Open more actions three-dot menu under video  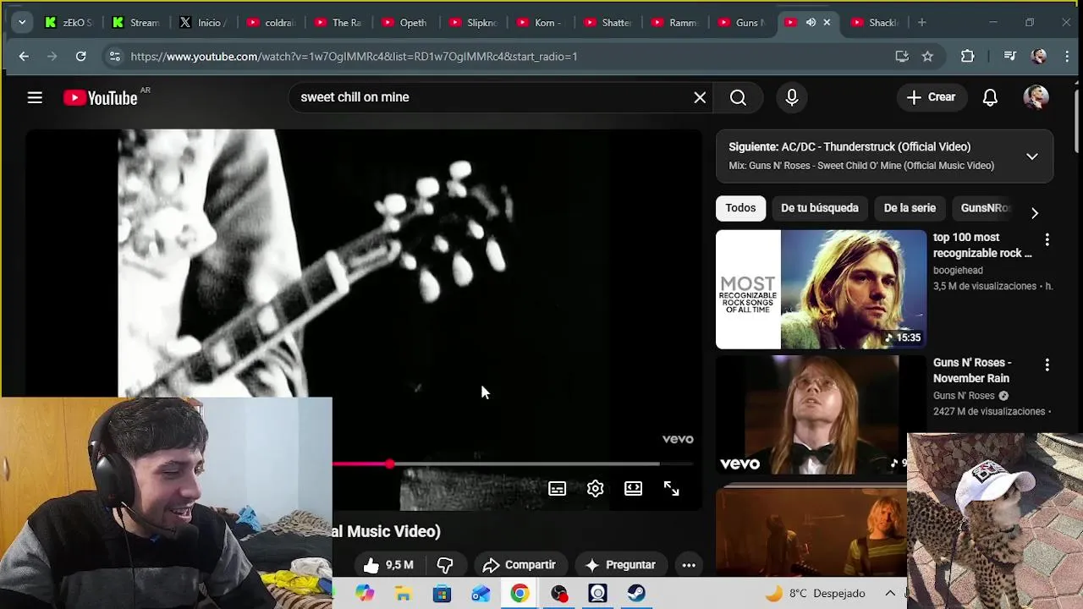point(689,565)
